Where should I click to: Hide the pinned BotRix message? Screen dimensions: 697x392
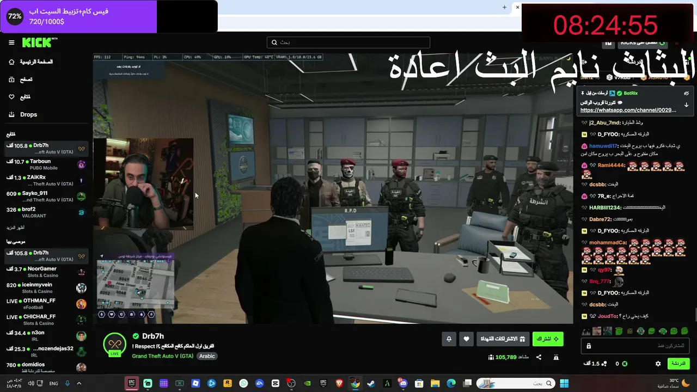(686, 93)
